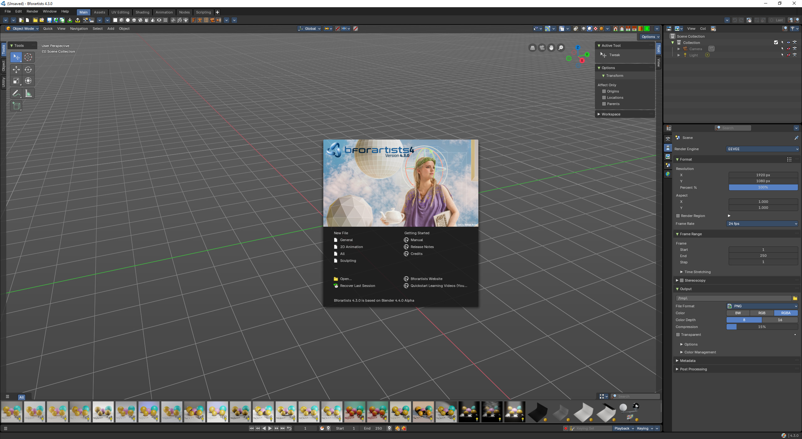Screen dimensions: 802x439
Task: Select the Annotate pencil tool
Action: click(16, 93)
